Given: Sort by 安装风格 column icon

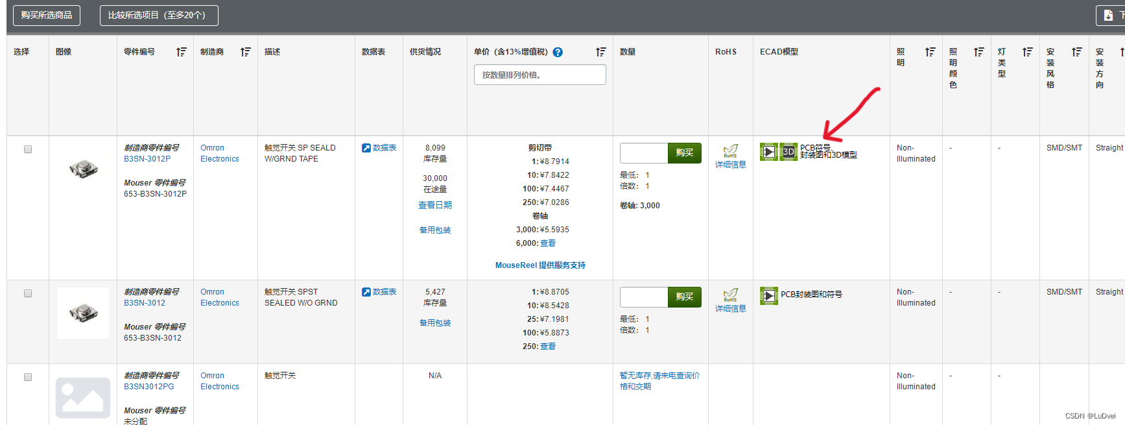Looking at the screenshot, I should point(1077,52).
